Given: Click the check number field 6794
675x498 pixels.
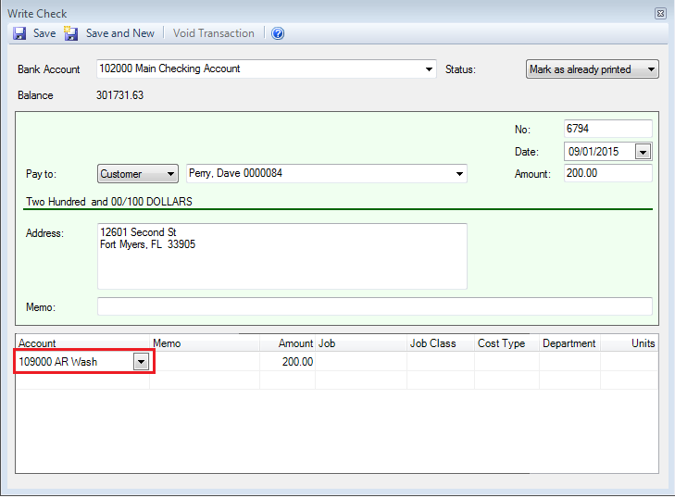Looking at the screenshot, I should point(607,130).
